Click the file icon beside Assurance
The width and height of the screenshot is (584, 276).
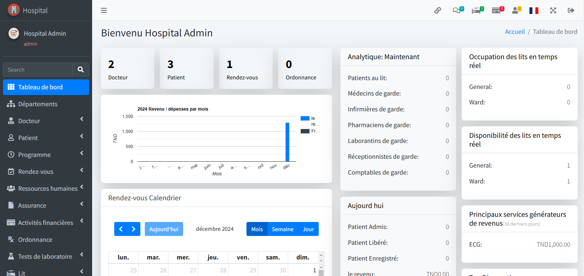(x=11, y=205)
